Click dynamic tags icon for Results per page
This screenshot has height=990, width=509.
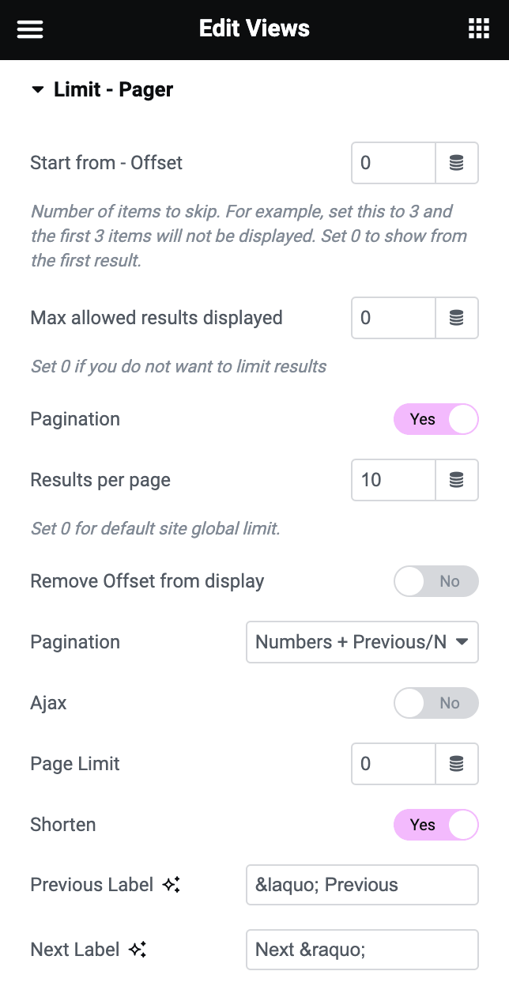(457, 480)
